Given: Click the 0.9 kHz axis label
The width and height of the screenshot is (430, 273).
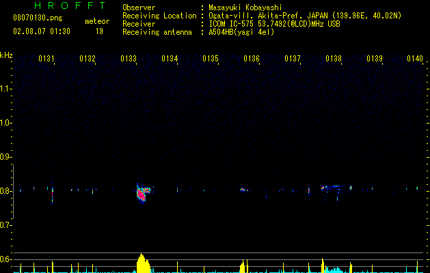Looking at the screenshot, I should 5,157.
